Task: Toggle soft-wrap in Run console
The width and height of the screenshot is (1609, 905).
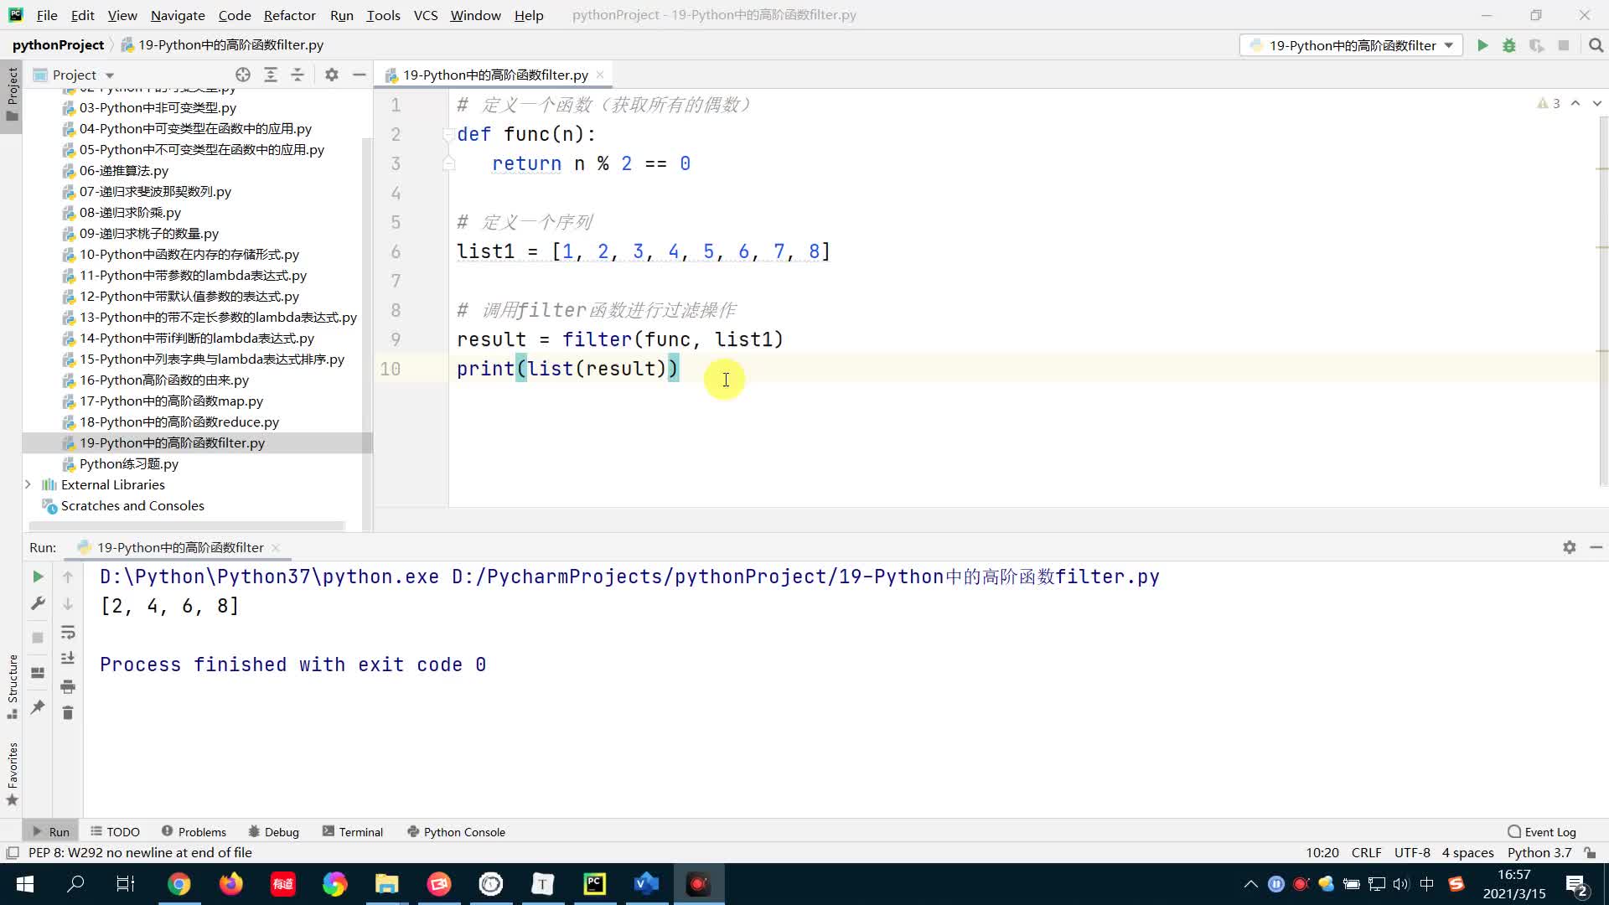Action: click(x=68, y=632)
